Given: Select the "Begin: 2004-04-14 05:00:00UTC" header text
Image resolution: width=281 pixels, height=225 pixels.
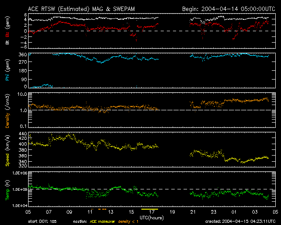Looking at the screenshot, I should [229, 9].
